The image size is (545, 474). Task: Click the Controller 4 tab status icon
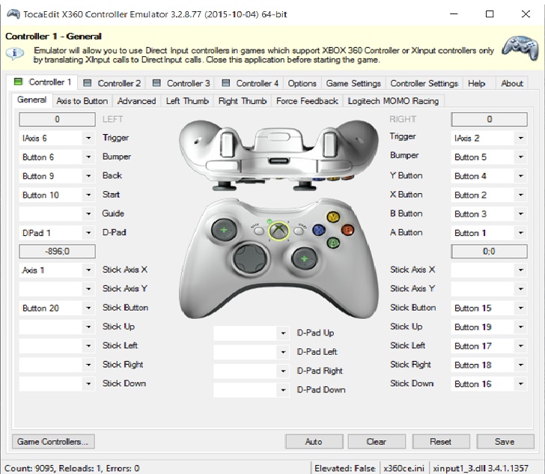(226, 83)
